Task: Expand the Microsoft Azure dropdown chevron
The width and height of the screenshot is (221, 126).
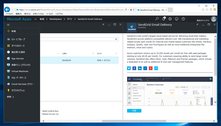Action: pos(36,19)
